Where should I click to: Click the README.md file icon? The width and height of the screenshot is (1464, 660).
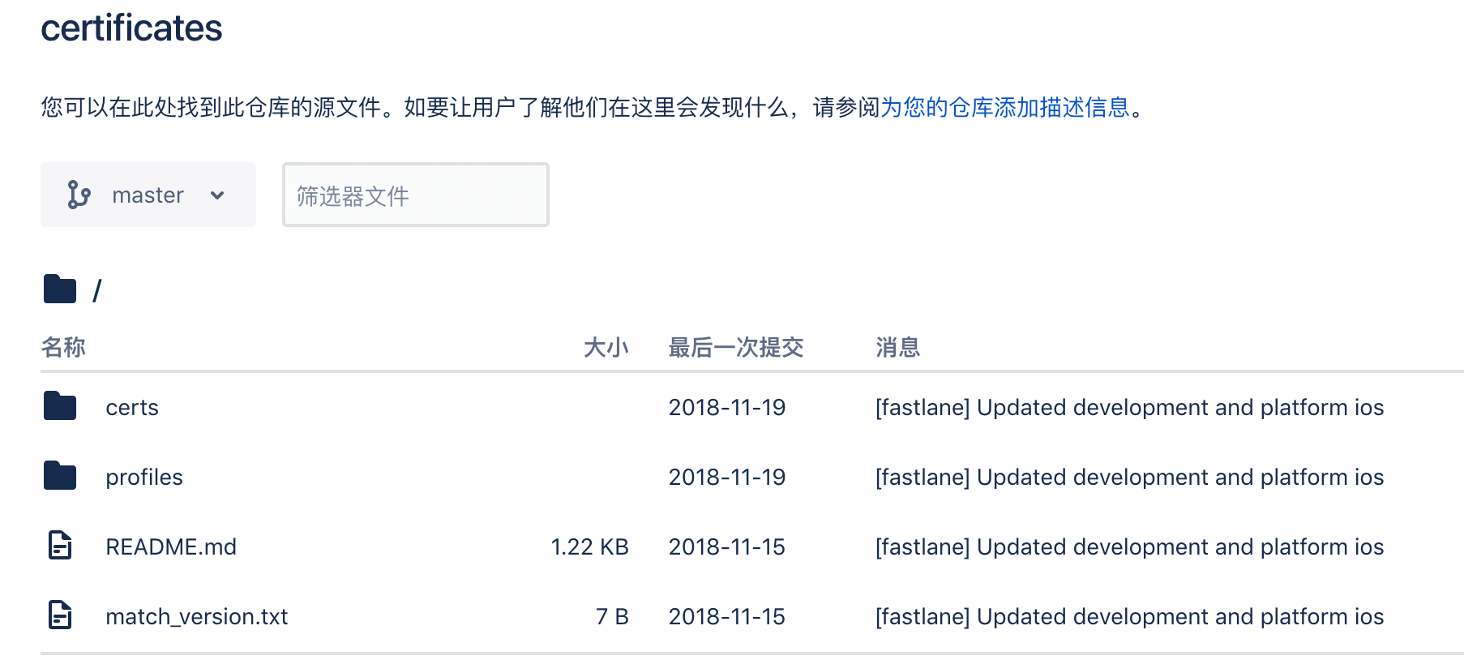tap(60, 545)
